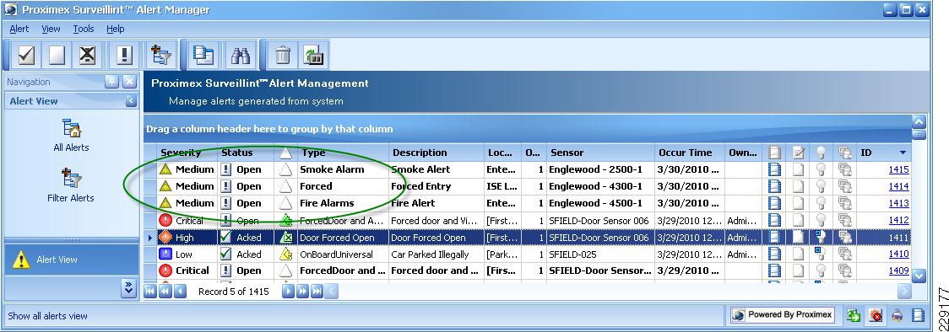Click light bulb icon for alert 1413
The height and width of the screenshot is (332, 949).
[821, 203]
